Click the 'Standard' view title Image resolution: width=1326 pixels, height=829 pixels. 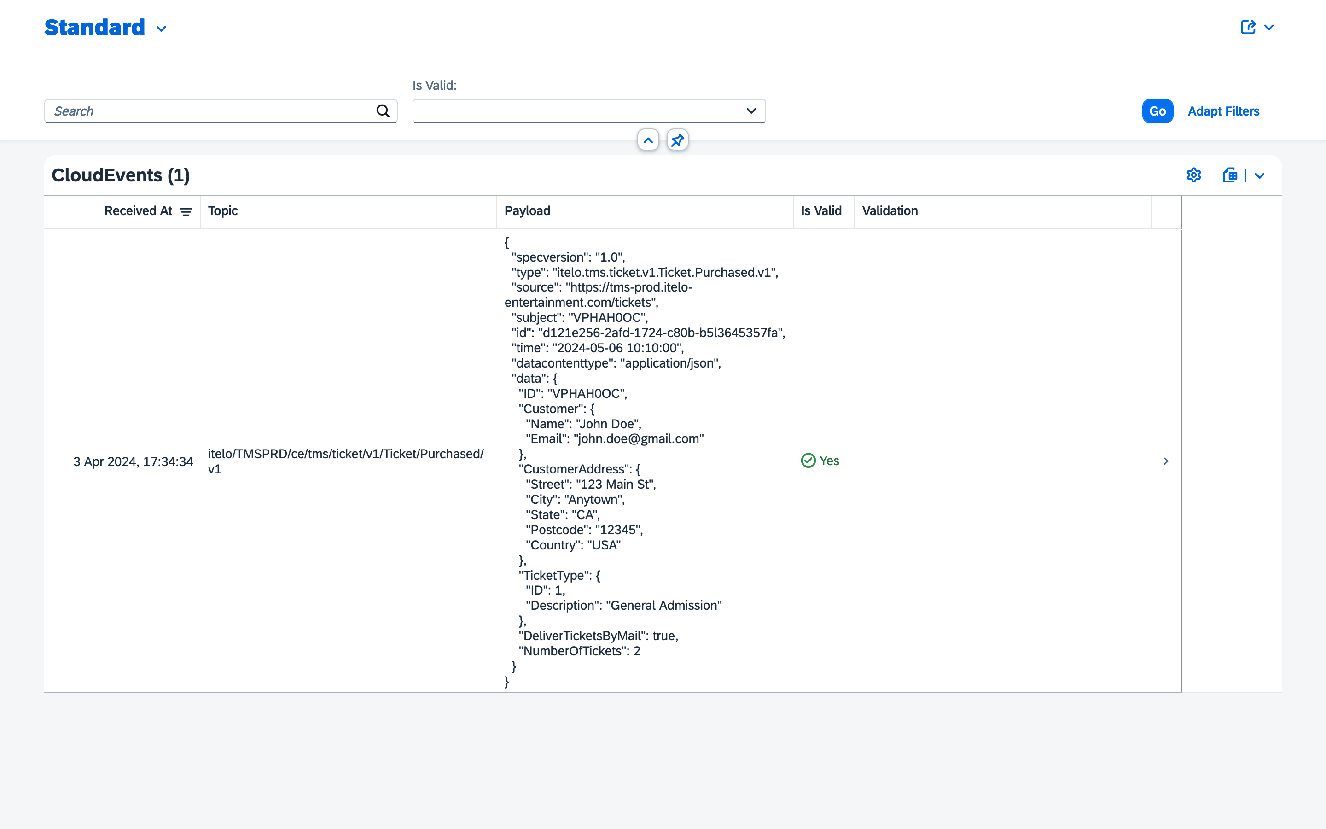click(x=95, y=28)
